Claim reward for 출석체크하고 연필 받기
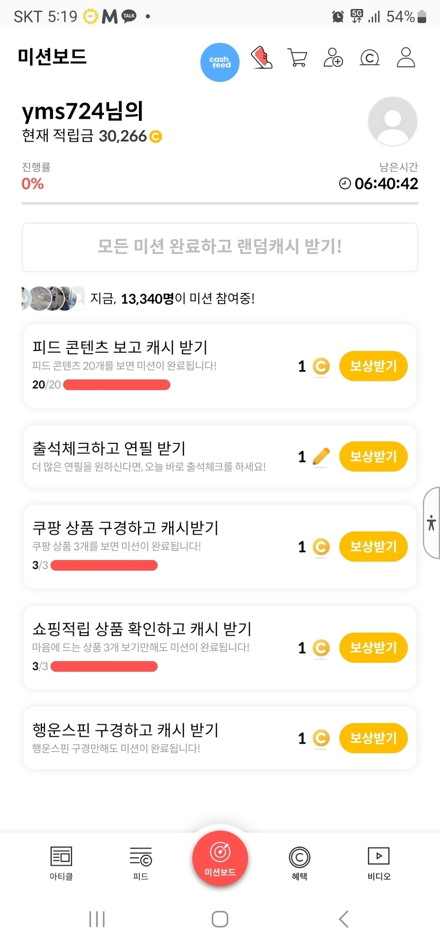 373,457
